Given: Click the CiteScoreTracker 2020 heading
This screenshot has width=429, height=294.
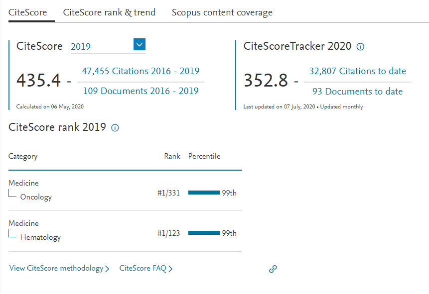Looking at the screenshot, I should coord(297,46).
